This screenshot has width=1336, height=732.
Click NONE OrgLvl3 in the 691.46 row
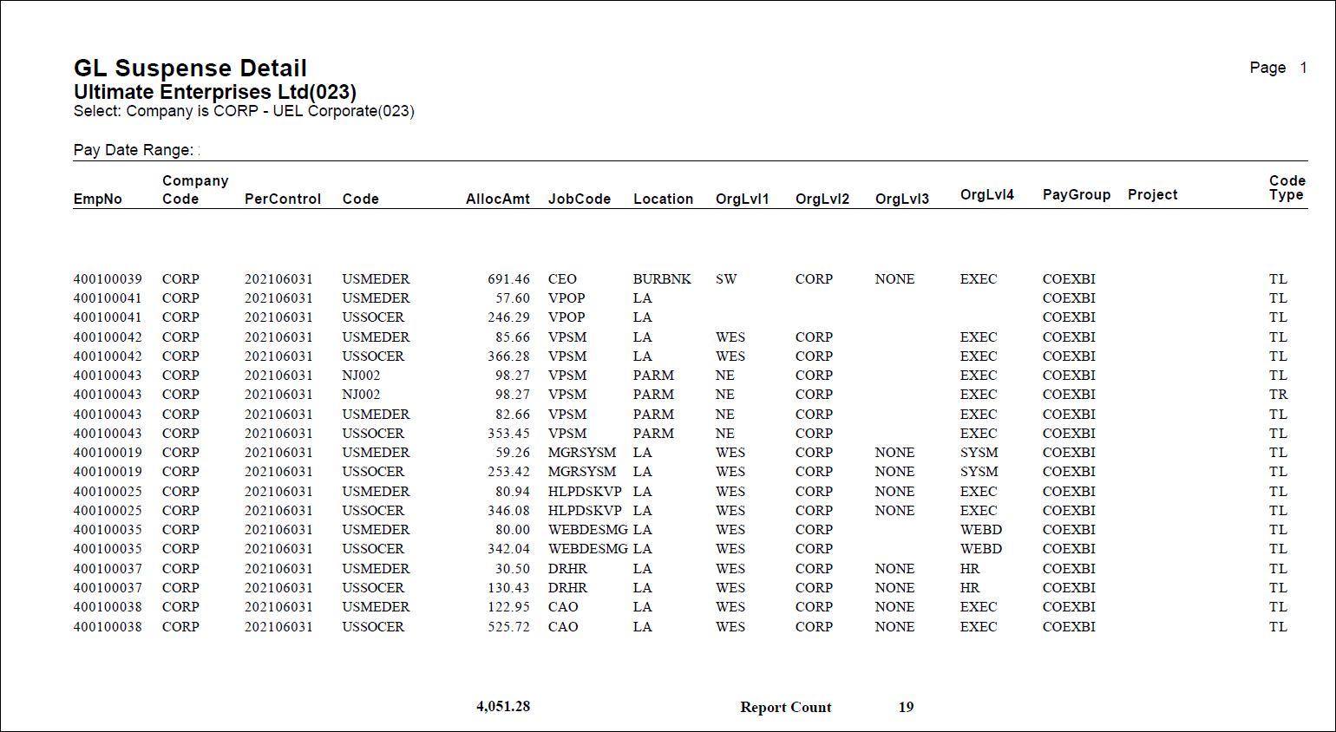894,279
